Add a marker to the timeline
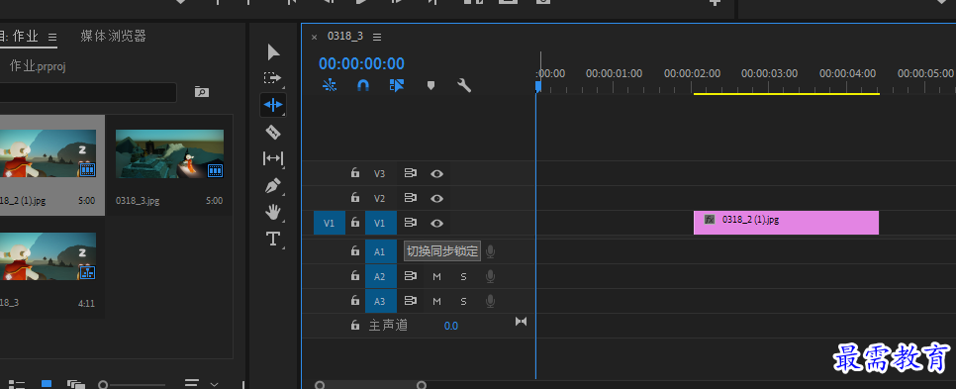This screenshot has height=389, width=956. [x=430, y=85]
